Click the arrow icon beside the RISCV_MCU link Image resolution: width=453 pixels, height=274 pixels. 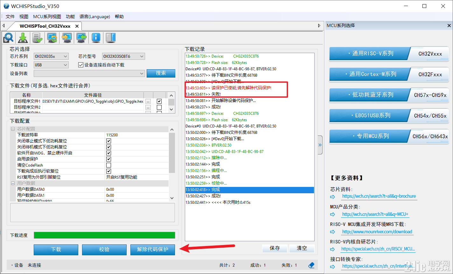[x=333, y=250]
